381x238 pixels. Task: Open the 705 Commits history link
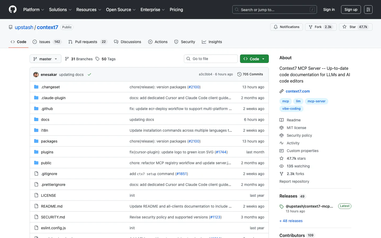pyautogui.click(x=250, y=74)
